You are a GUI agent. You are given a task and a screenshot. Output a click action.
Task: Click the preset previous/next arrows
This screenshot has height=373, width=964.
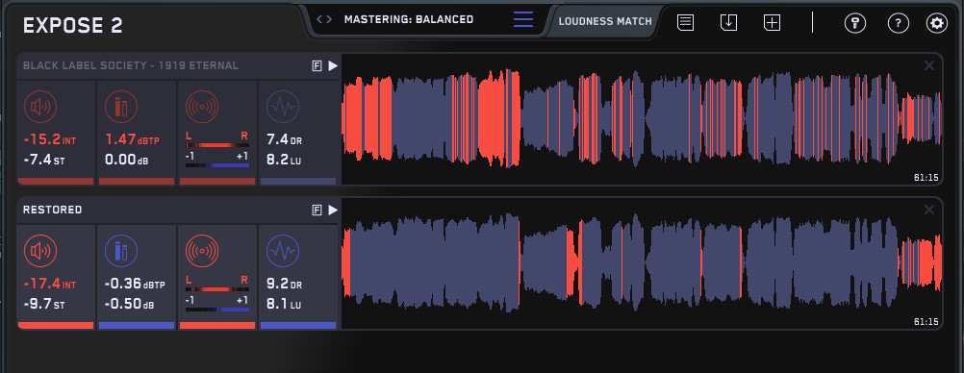[x=324, y=19]
